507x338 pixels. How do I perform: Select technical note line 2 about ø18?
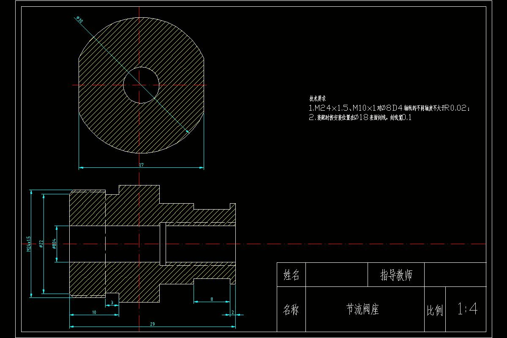pyautogui.click(x=360, y=118)
